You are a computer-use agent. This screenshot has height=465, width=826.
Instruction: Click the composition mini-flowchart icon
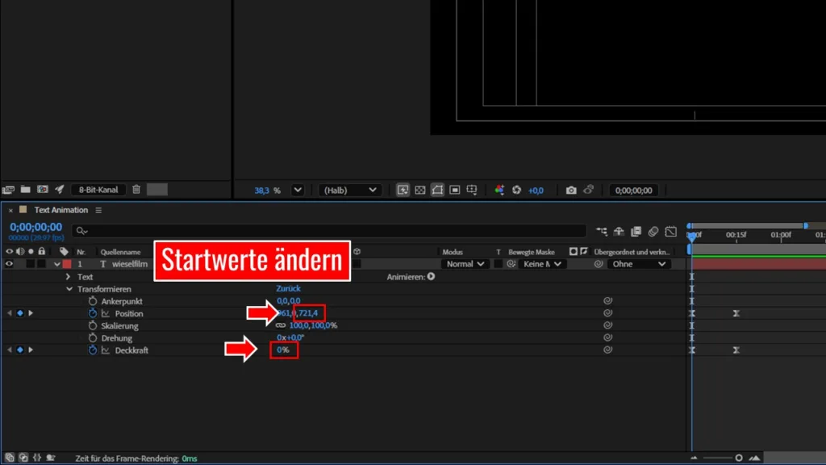(x=602, y=232)
